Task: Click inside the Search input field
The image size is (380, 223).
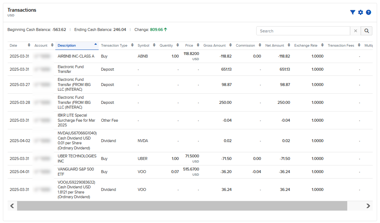Action: pyautogui.click(x=302, y=31)
